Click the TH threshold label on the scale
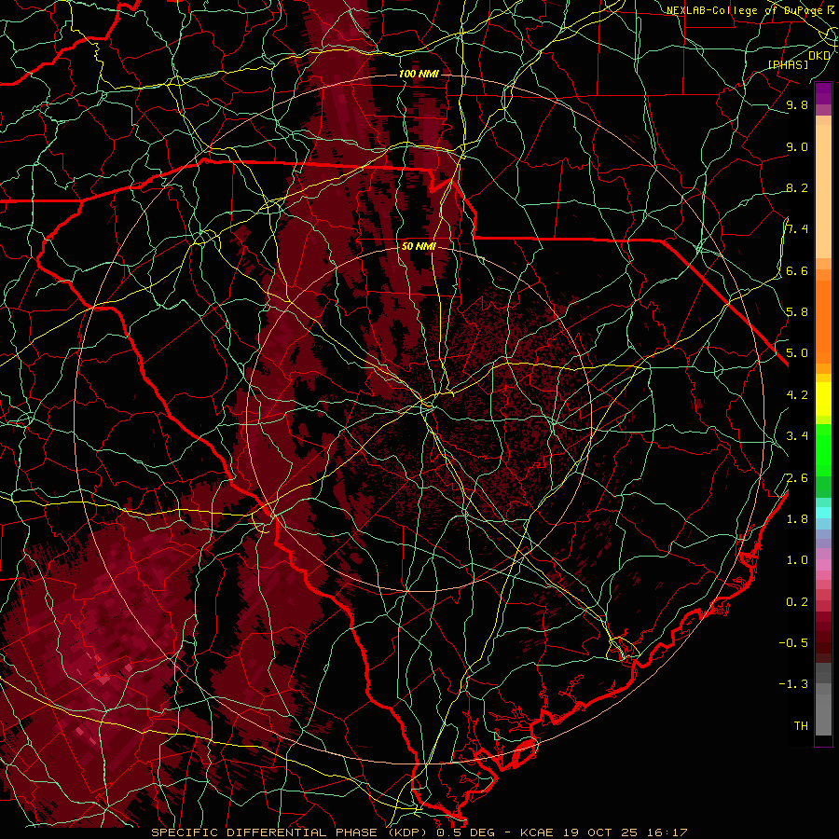Viewport: 839px width, 839px height. pyautogui.click(x=801, y=726)
